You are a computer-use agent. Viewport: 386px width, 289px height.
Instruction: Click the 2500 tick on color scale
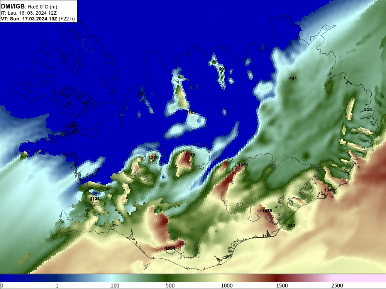pos(337,286)
